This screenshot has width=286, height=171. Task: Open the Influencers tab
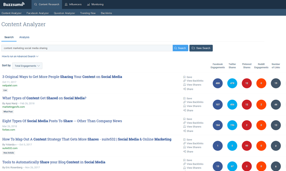(73, 4)
